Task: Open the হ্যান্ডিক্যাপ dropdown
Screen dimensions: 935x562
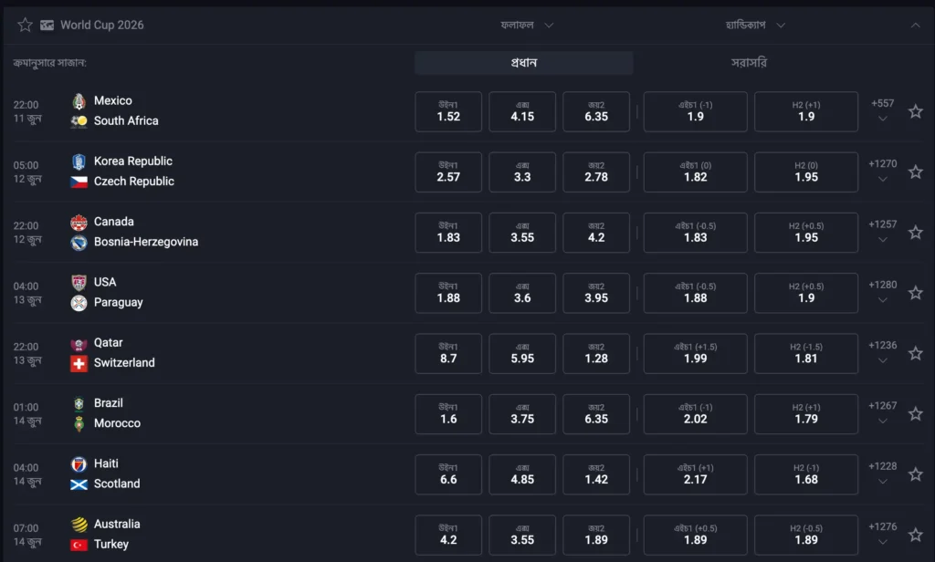Action: coord(758,25)
